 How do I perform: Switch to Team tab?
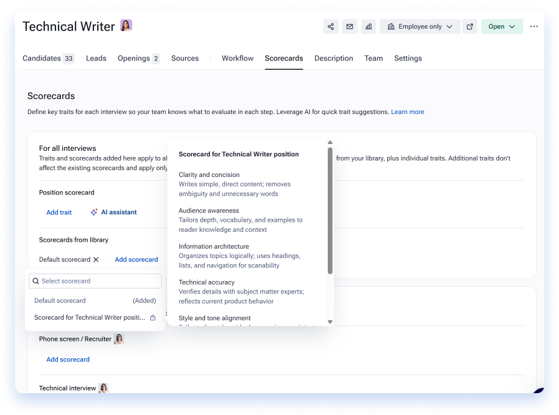point(374,58)
